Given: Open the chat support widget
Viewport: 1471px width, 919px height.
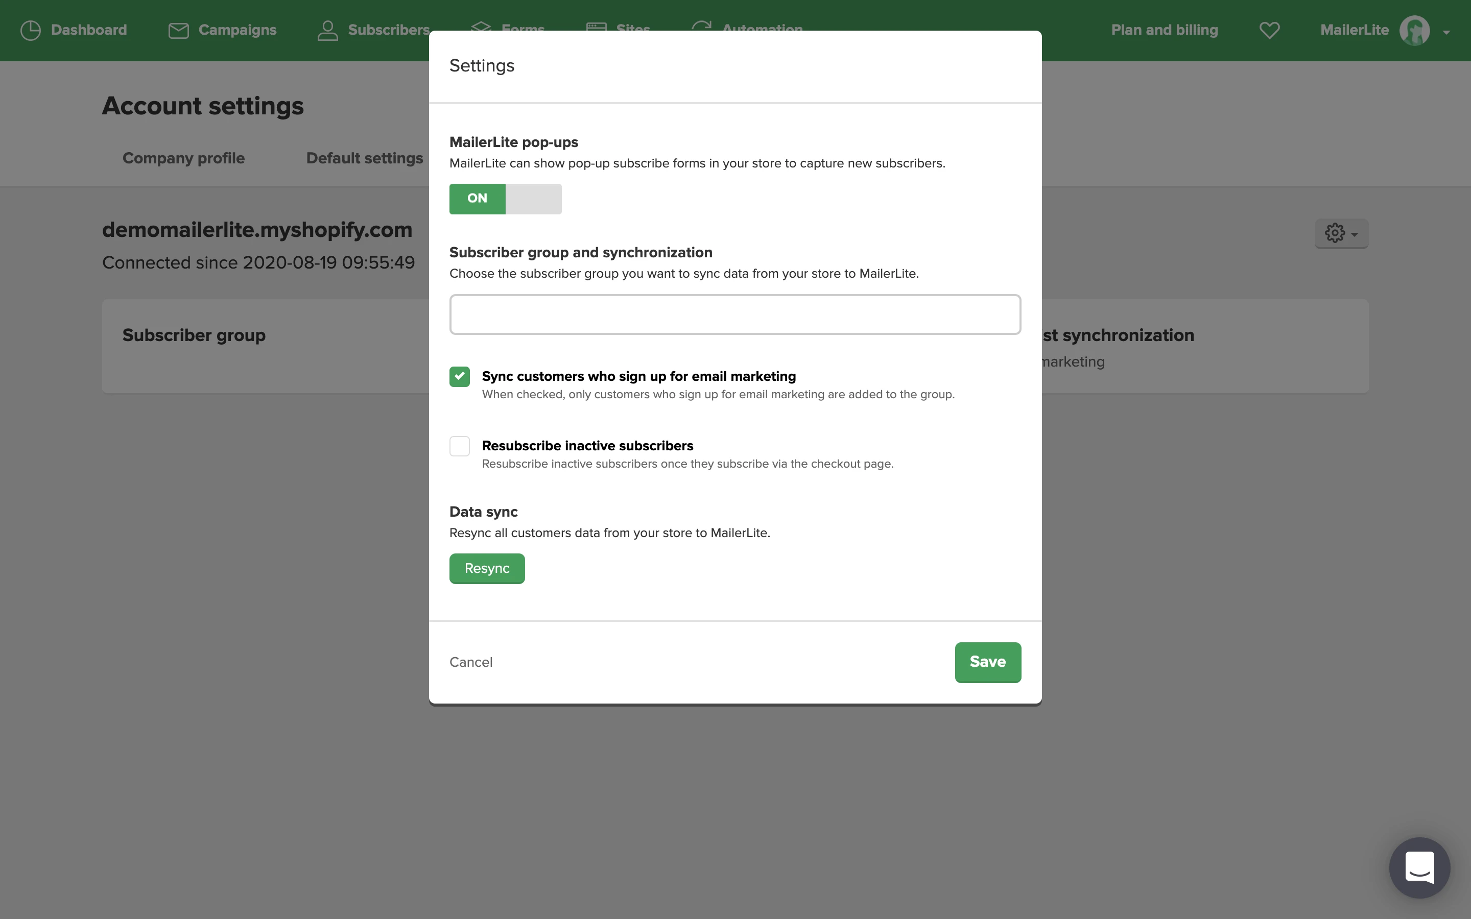Looking at the screenshot, I should click(1419, 867).
